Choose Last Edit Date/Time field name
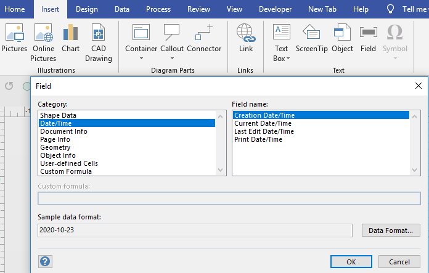This screenshot has height=273, width=429. 264,131
